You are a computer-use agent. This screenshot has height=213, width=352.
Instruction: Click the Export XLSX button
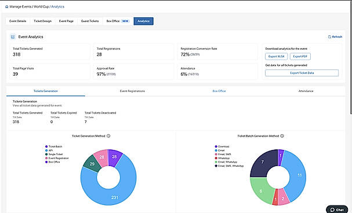277,57
